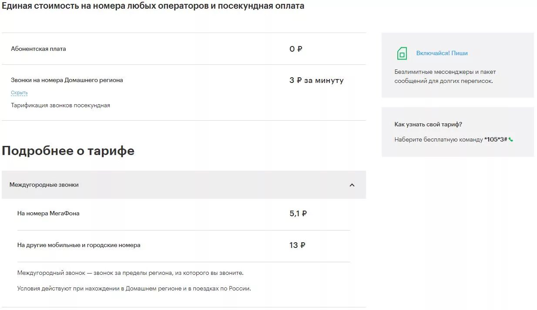Click the Междугородные звонки accordion header
Screen dimensions: 537x310
(x=184, y=185)
